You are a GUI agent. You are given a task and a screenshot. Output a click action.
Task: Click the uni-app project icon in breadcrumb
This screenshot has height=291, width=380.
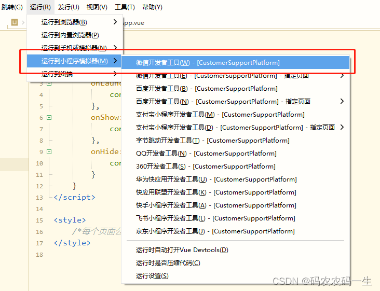(15, 22)
